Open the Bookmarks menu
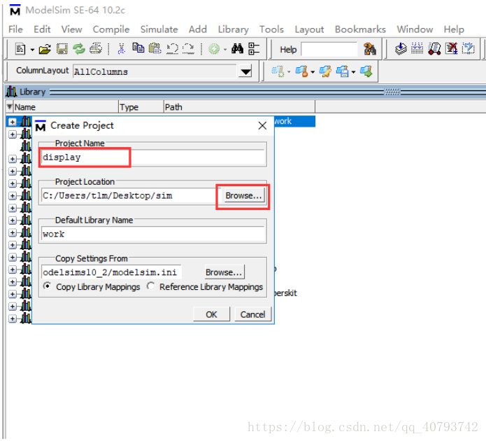 360,29
